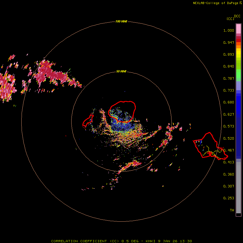Select the [CC] units label
Viewport: 243px width, 243px height.
pyautogui.click(x=230, y=19)
